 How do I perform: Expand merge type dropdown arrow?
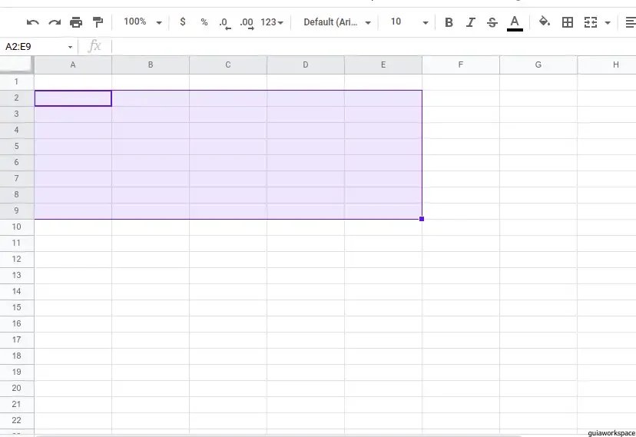(608, 23)
